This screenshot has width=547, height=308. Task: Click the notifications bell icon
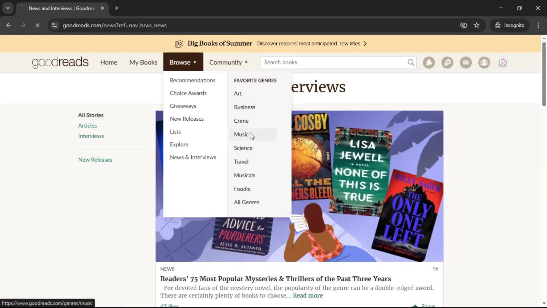click(x=429, y=62)
